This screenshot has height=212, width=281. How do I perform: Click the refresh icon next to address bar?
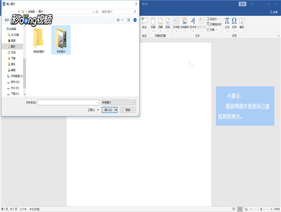tap(97, 12)
